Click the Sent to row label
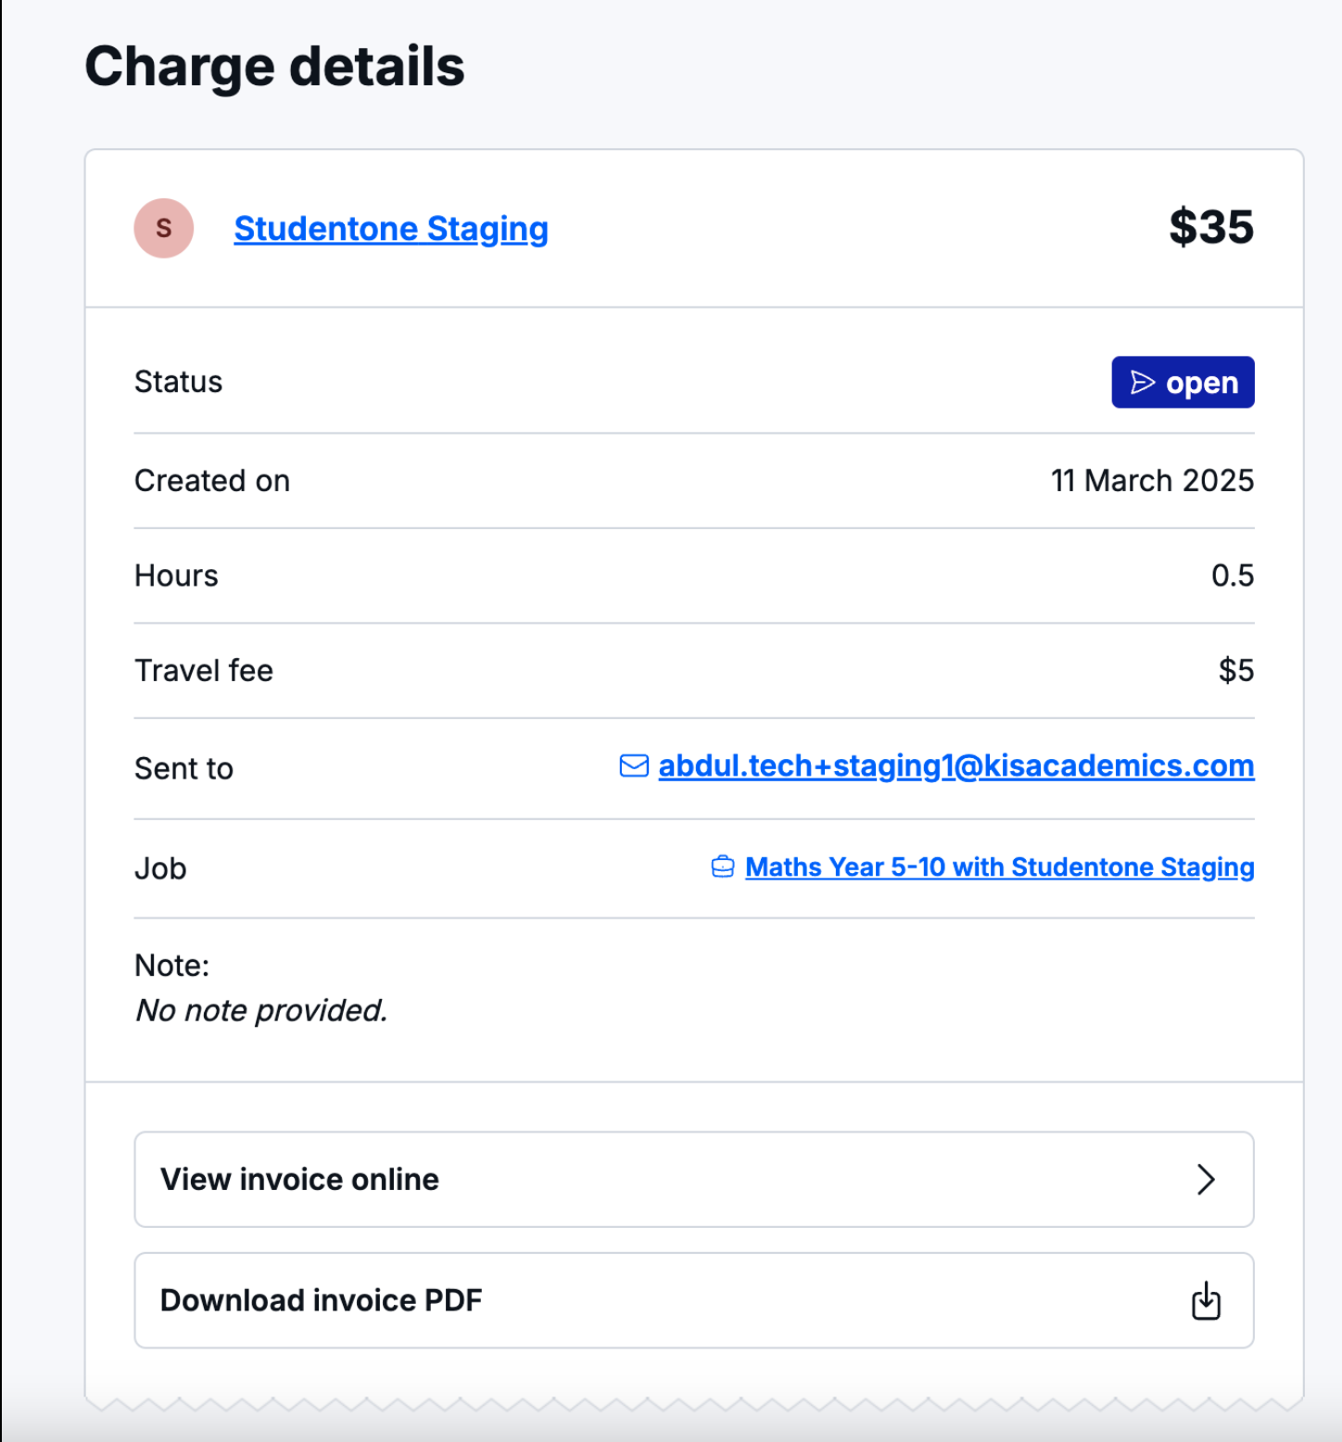 (x=184, y=768)
